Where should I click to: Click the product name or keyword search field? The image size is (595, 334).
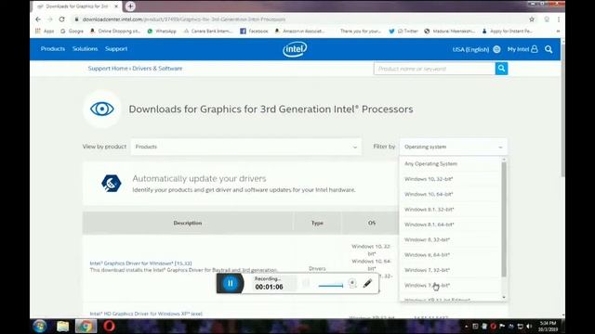coord(434,69)
